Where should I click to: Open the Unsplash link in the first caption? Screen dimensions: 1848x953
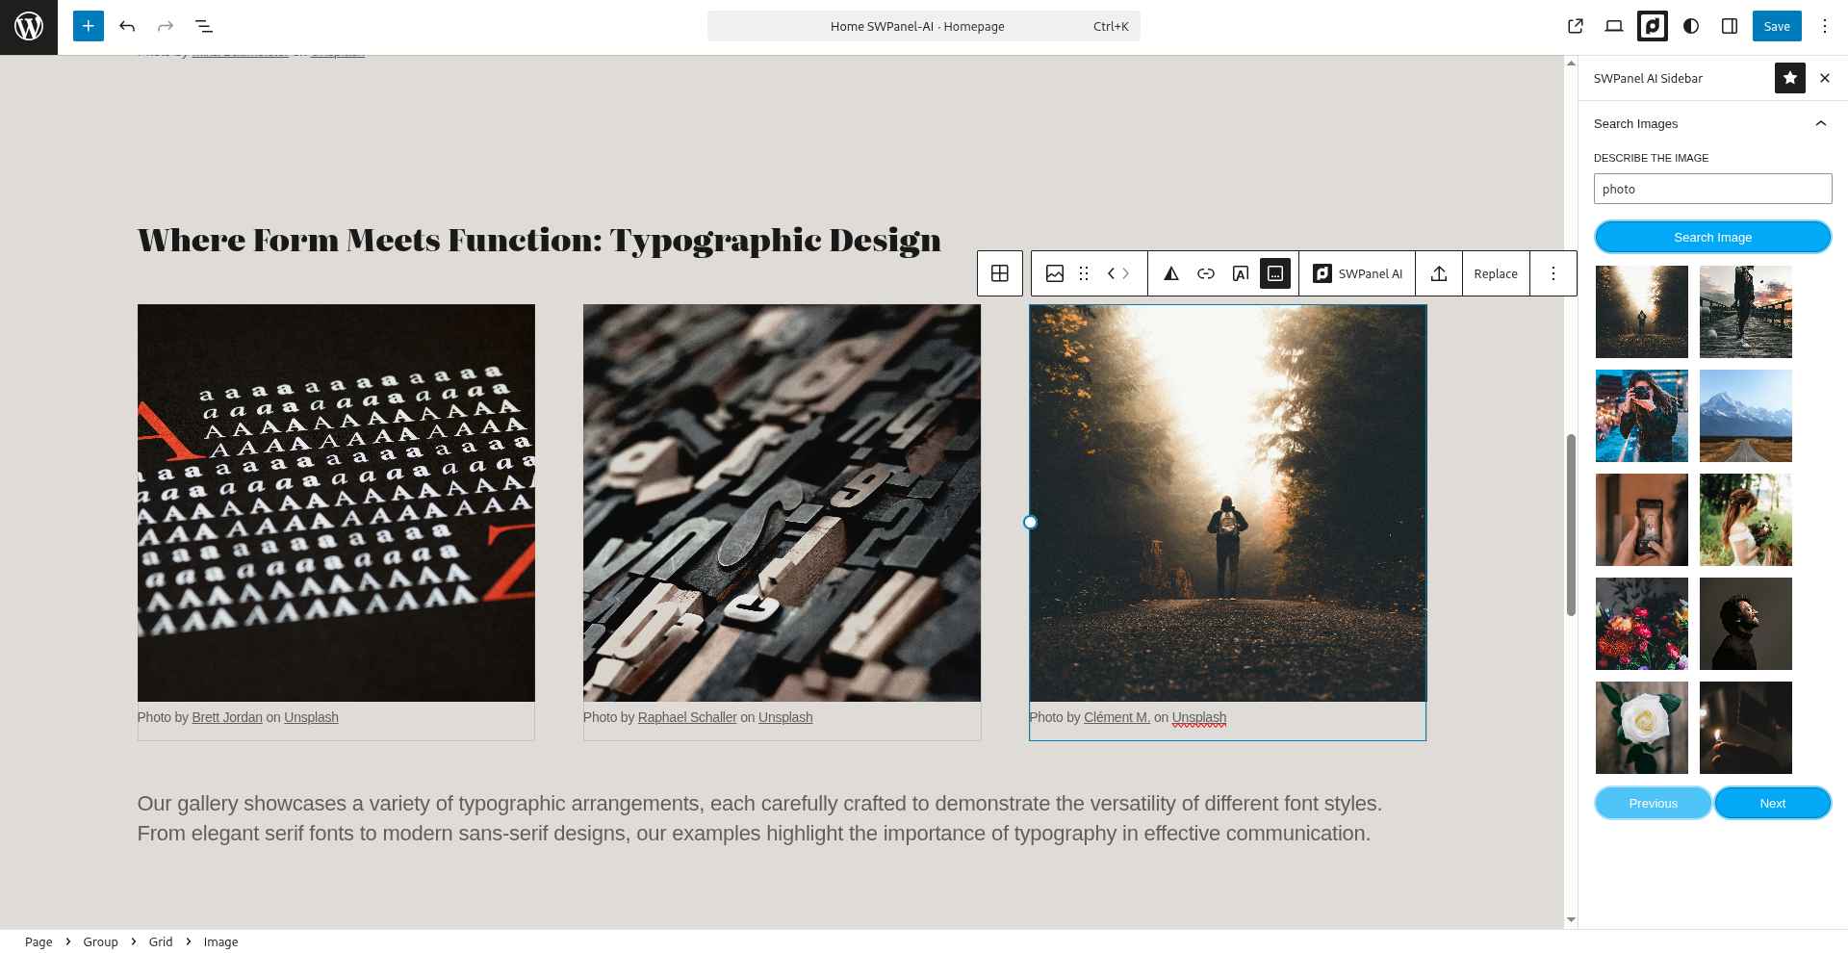pos(311,717)
